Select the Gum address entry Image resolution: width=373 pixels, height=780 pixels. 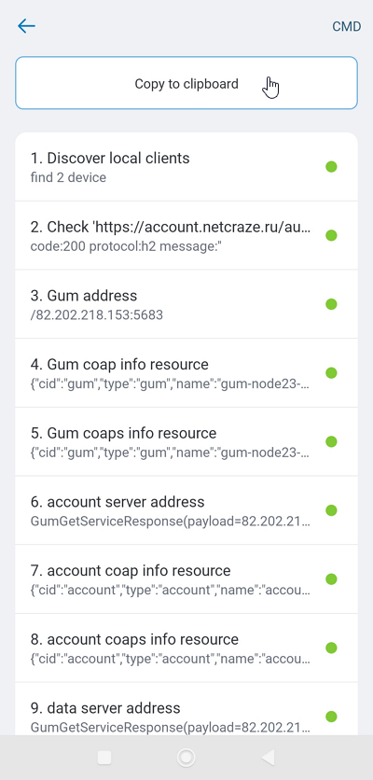tap(186, 304)
